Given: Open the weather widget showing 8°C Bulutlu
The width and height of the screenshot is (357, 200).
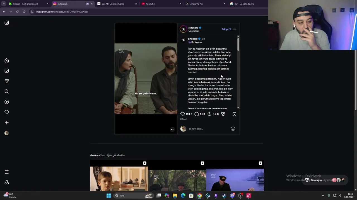Looking at the screenshot, I should (x=10, y=196).
